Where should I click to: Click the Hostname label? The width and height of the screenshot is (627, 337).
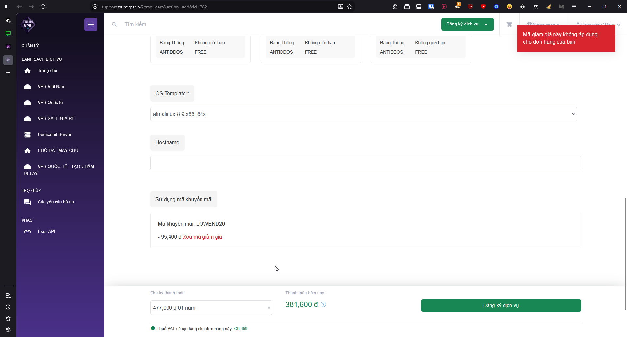point(167,143)
